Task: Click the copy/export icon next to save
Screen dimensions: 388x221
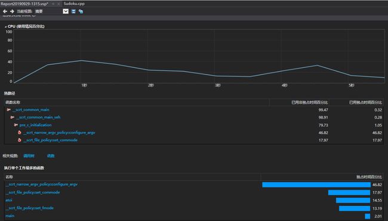Action: tap(81, 11)
